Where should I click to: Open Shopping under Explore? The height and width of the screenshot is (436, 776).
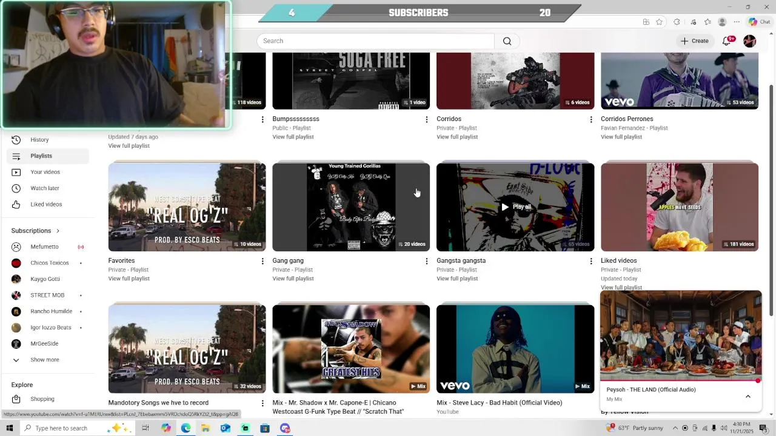tap(48, 399)
